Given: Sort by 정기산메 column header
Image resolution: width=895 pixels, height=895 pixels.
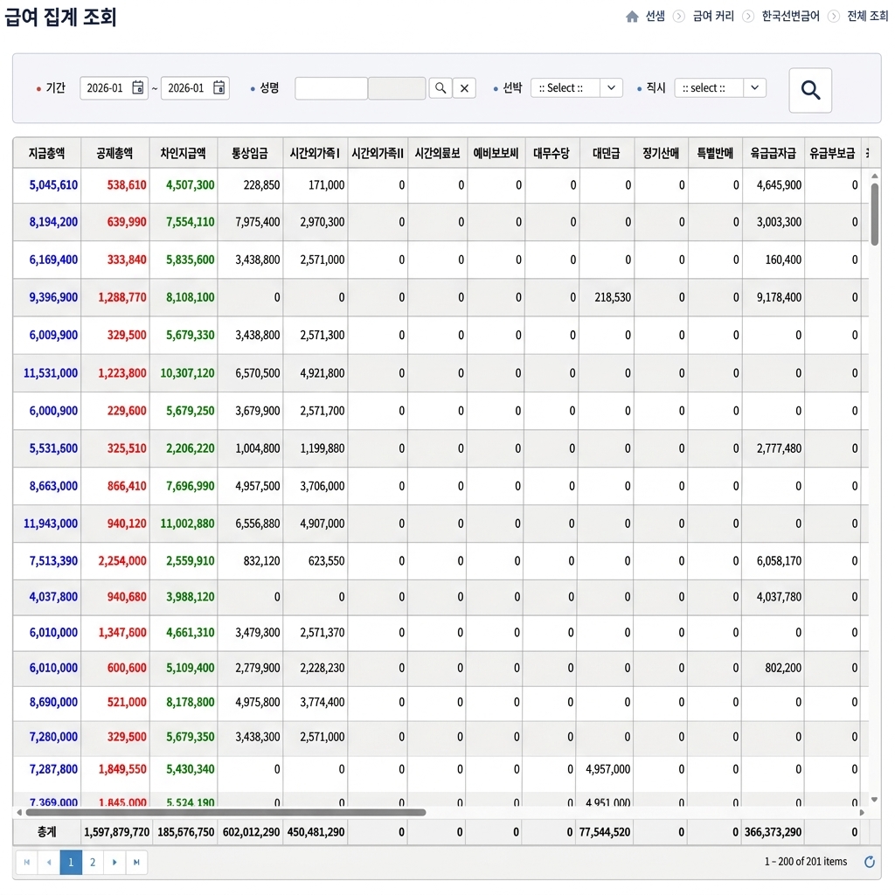Looking at the screenshot, I should (x=661, y=153).
